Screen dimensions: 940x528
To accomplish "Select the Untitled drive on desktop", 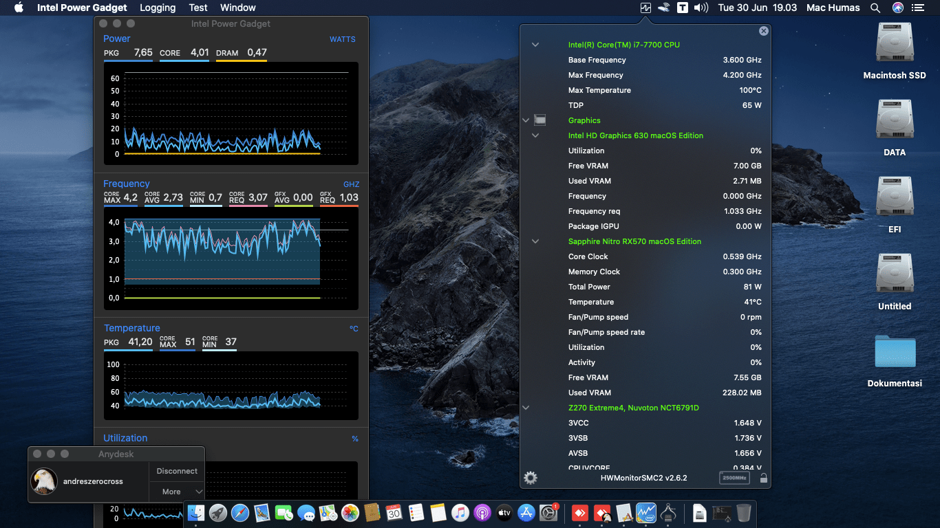I will pyautogui.click(x=895, y=274).
